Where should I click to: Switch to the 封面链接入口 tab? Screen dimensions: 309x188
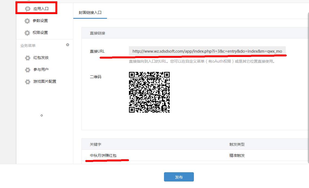(90, 12)
